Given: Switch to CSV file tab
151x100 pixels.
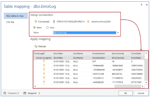Looking at the screenshot, I should 10,22.
